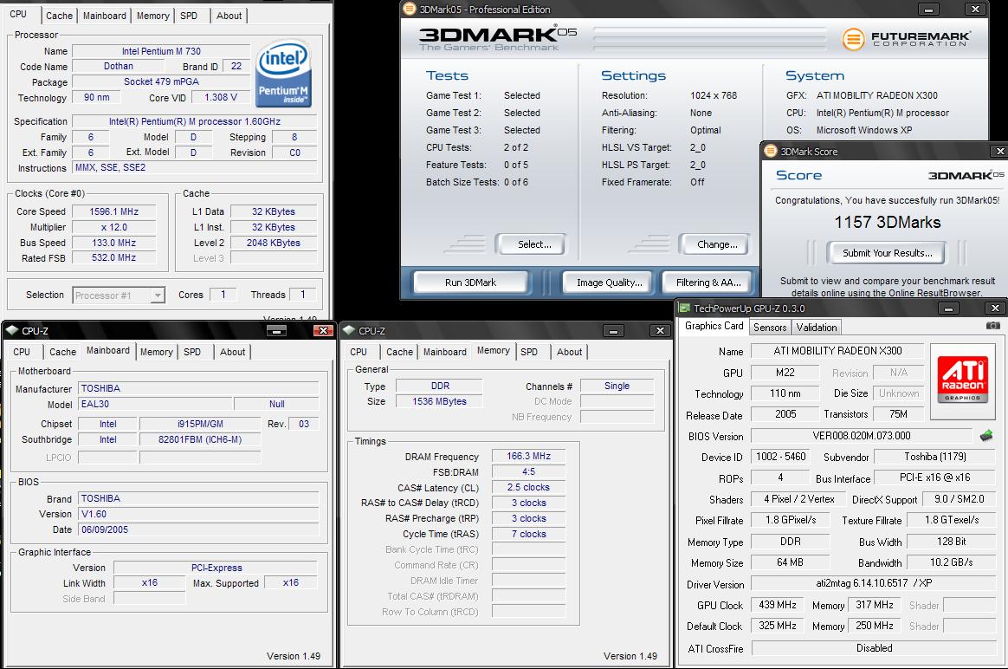Click the ATI Radeon Graphics logo
Image resolution: width=1008 pixels, height=669 pixels.
coord(962,380)
